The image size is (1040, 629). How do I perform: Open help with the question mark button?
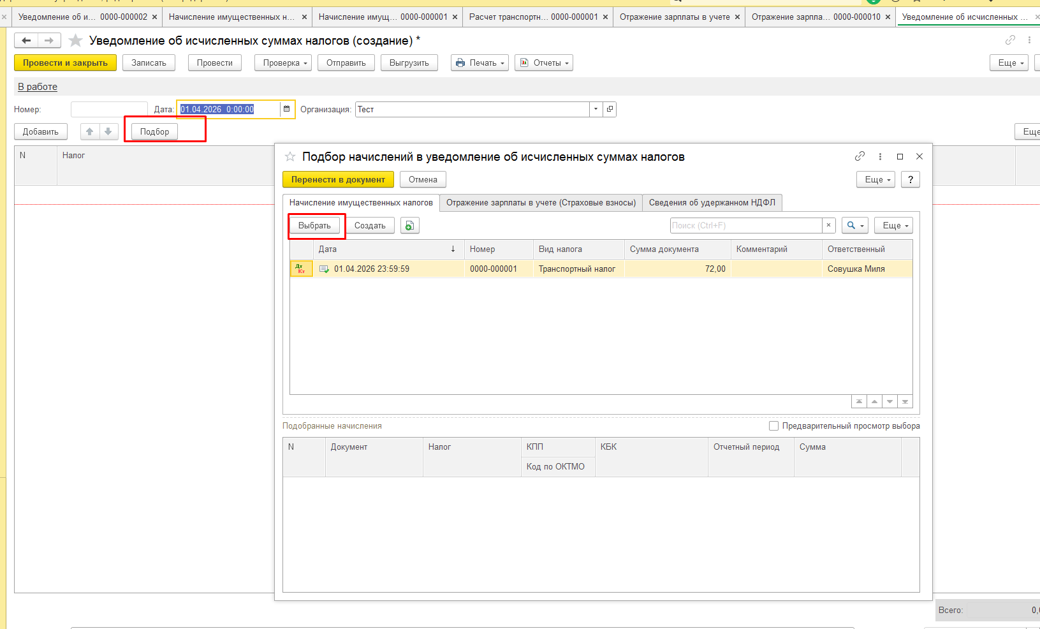(x=911, y=180)
